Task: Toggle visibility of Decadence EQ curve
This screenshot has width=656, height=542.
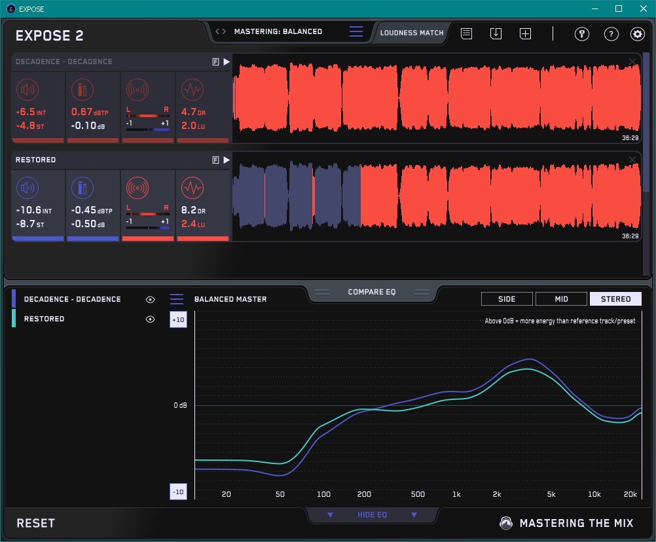Action: point(150,299)
